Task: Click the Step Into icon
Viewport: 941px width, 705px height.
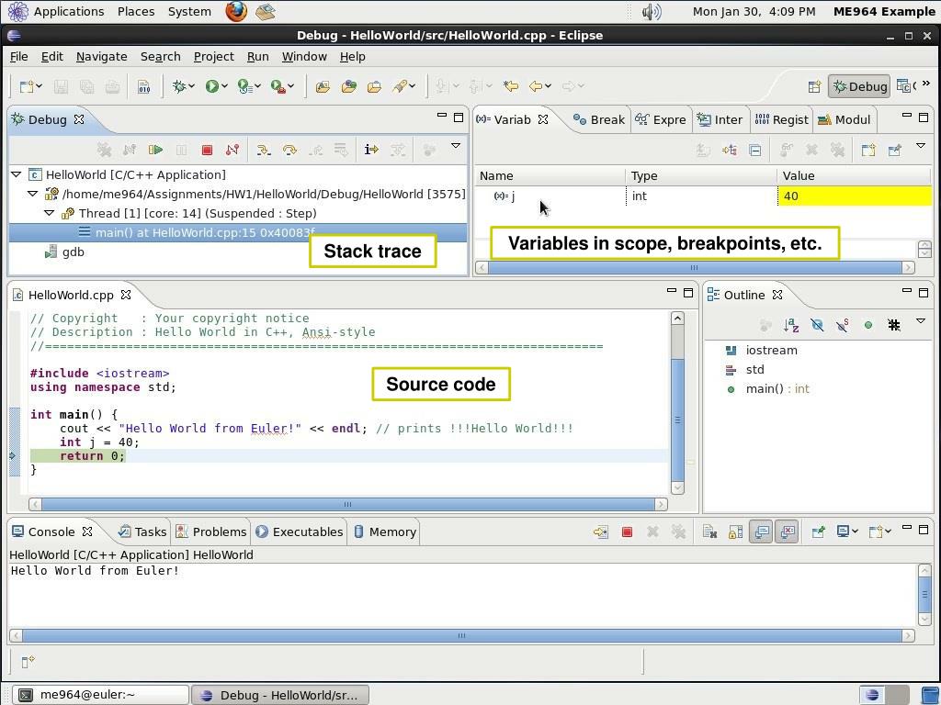Action: click(x=264, y=150)
